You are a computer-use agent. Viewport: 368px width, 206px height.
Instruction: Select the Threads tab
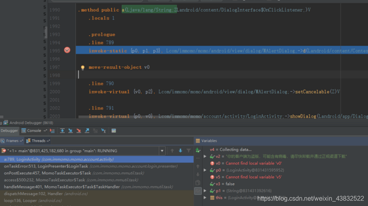tap(38, 141)
